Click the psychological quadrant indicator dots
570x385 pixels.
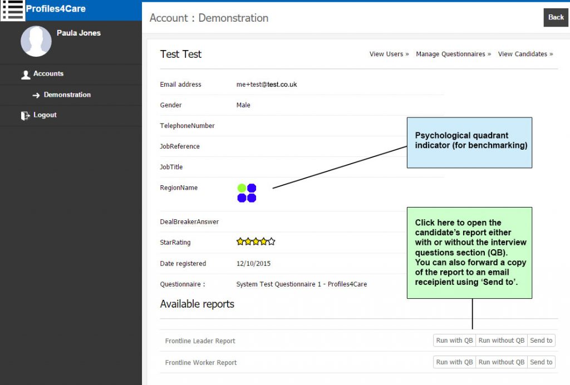pos(247,193)
